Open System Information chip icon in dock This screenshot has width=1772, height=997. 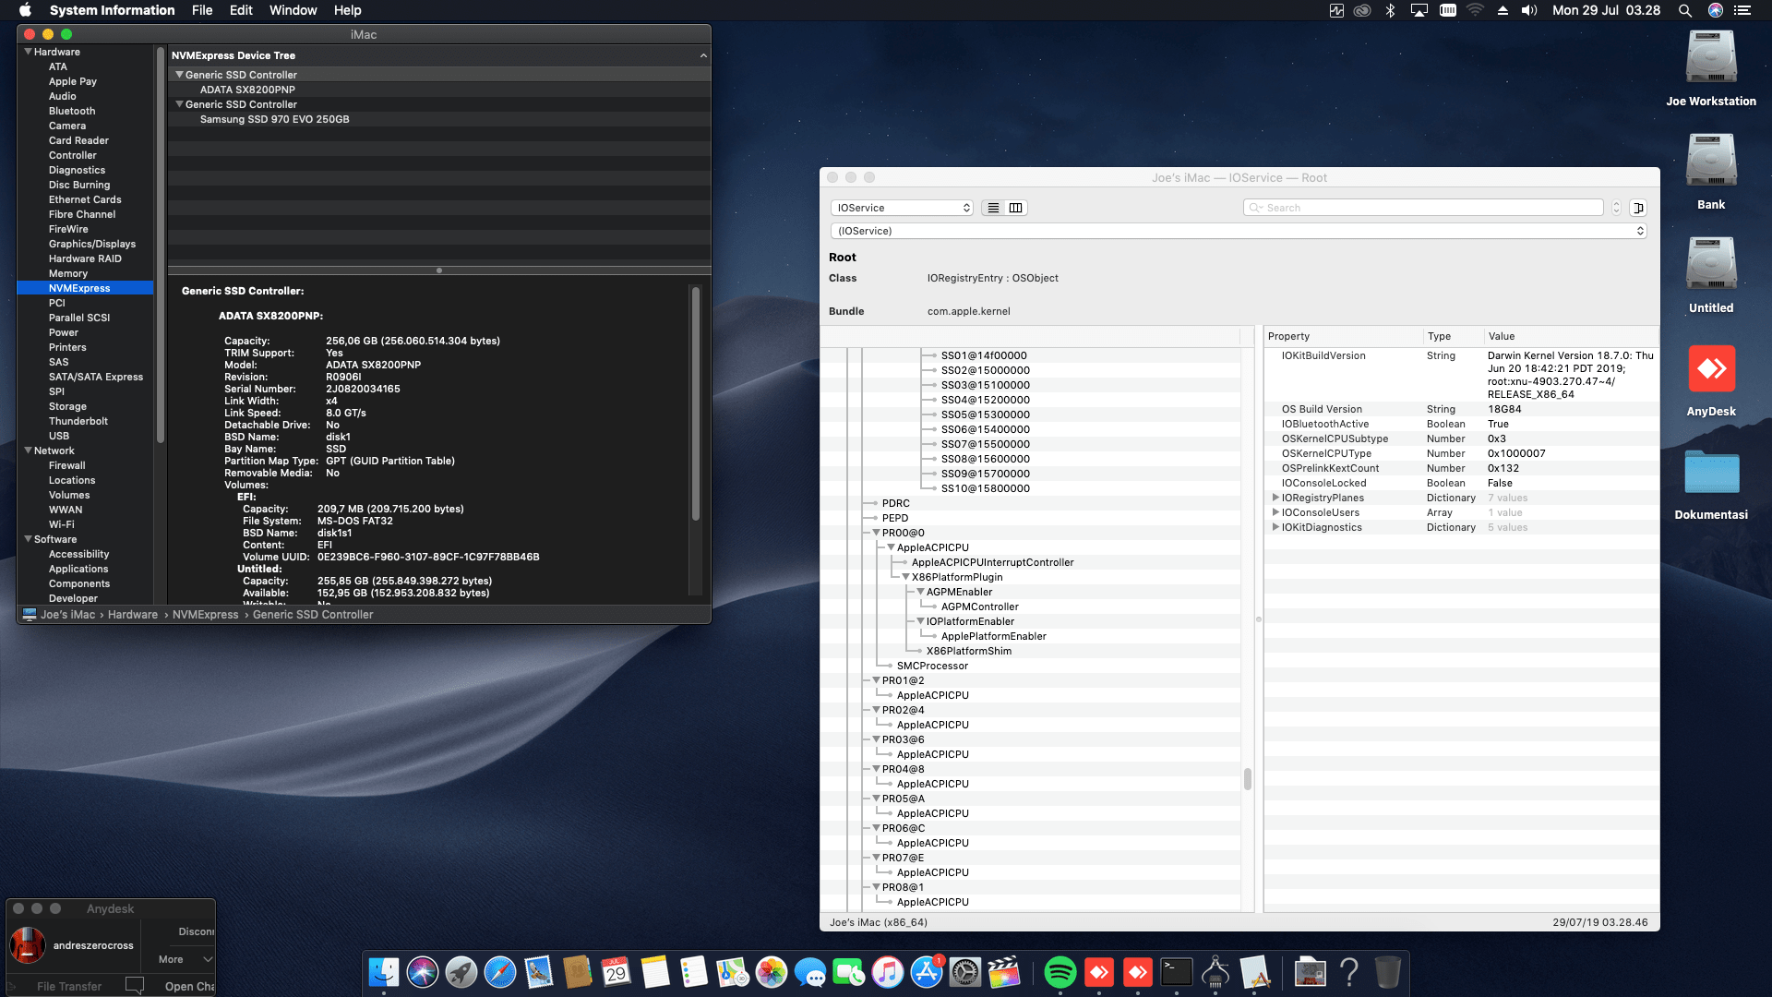tap(1215, 972)
